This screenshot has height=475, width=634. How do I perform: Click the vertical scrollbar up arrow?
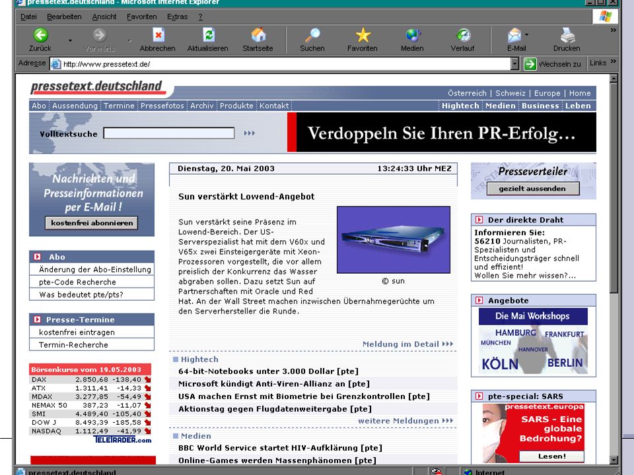[614, 79]
